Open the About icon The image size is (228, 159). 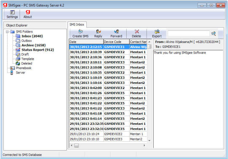click(x=28, y=12)
